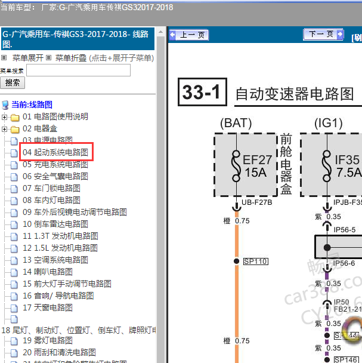This screenshot has height=363, width=362.
Task: Click the IF35 7.5A fuse symbol
Action: (x=327, y=166)
